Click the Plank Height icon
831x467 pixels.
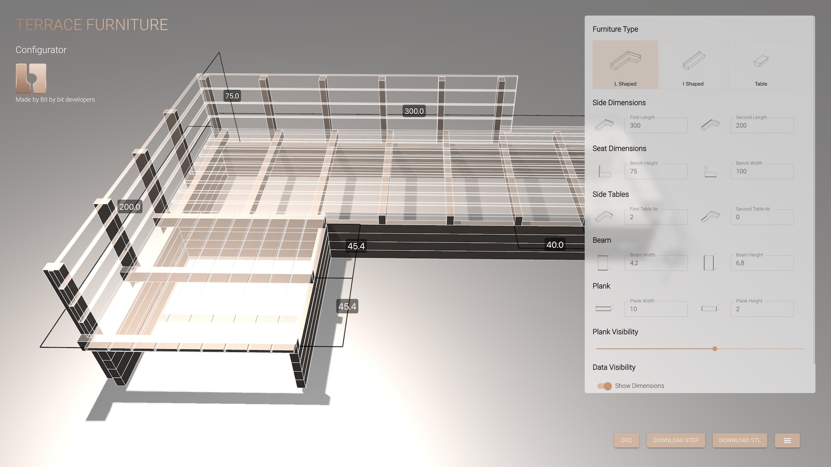[x=710, y=308]
